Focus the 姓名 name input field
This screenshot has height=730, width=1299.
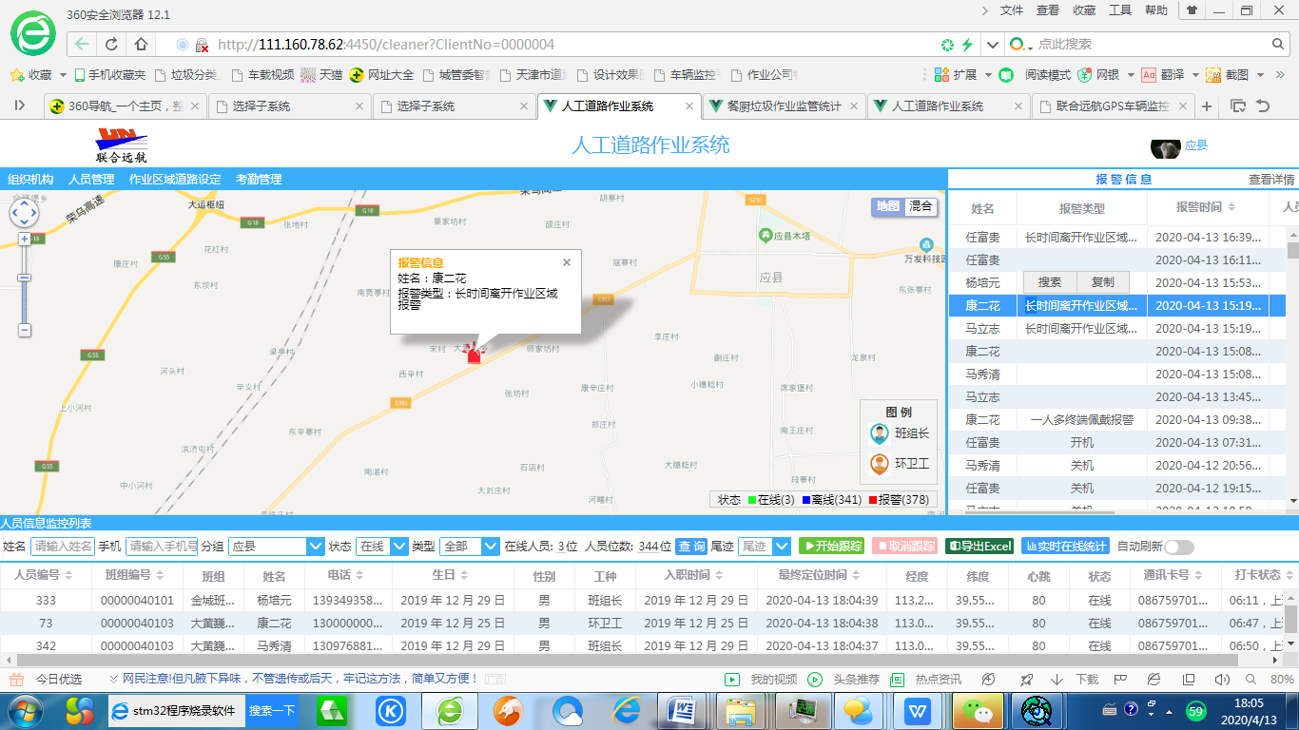[x=63, y=547]
